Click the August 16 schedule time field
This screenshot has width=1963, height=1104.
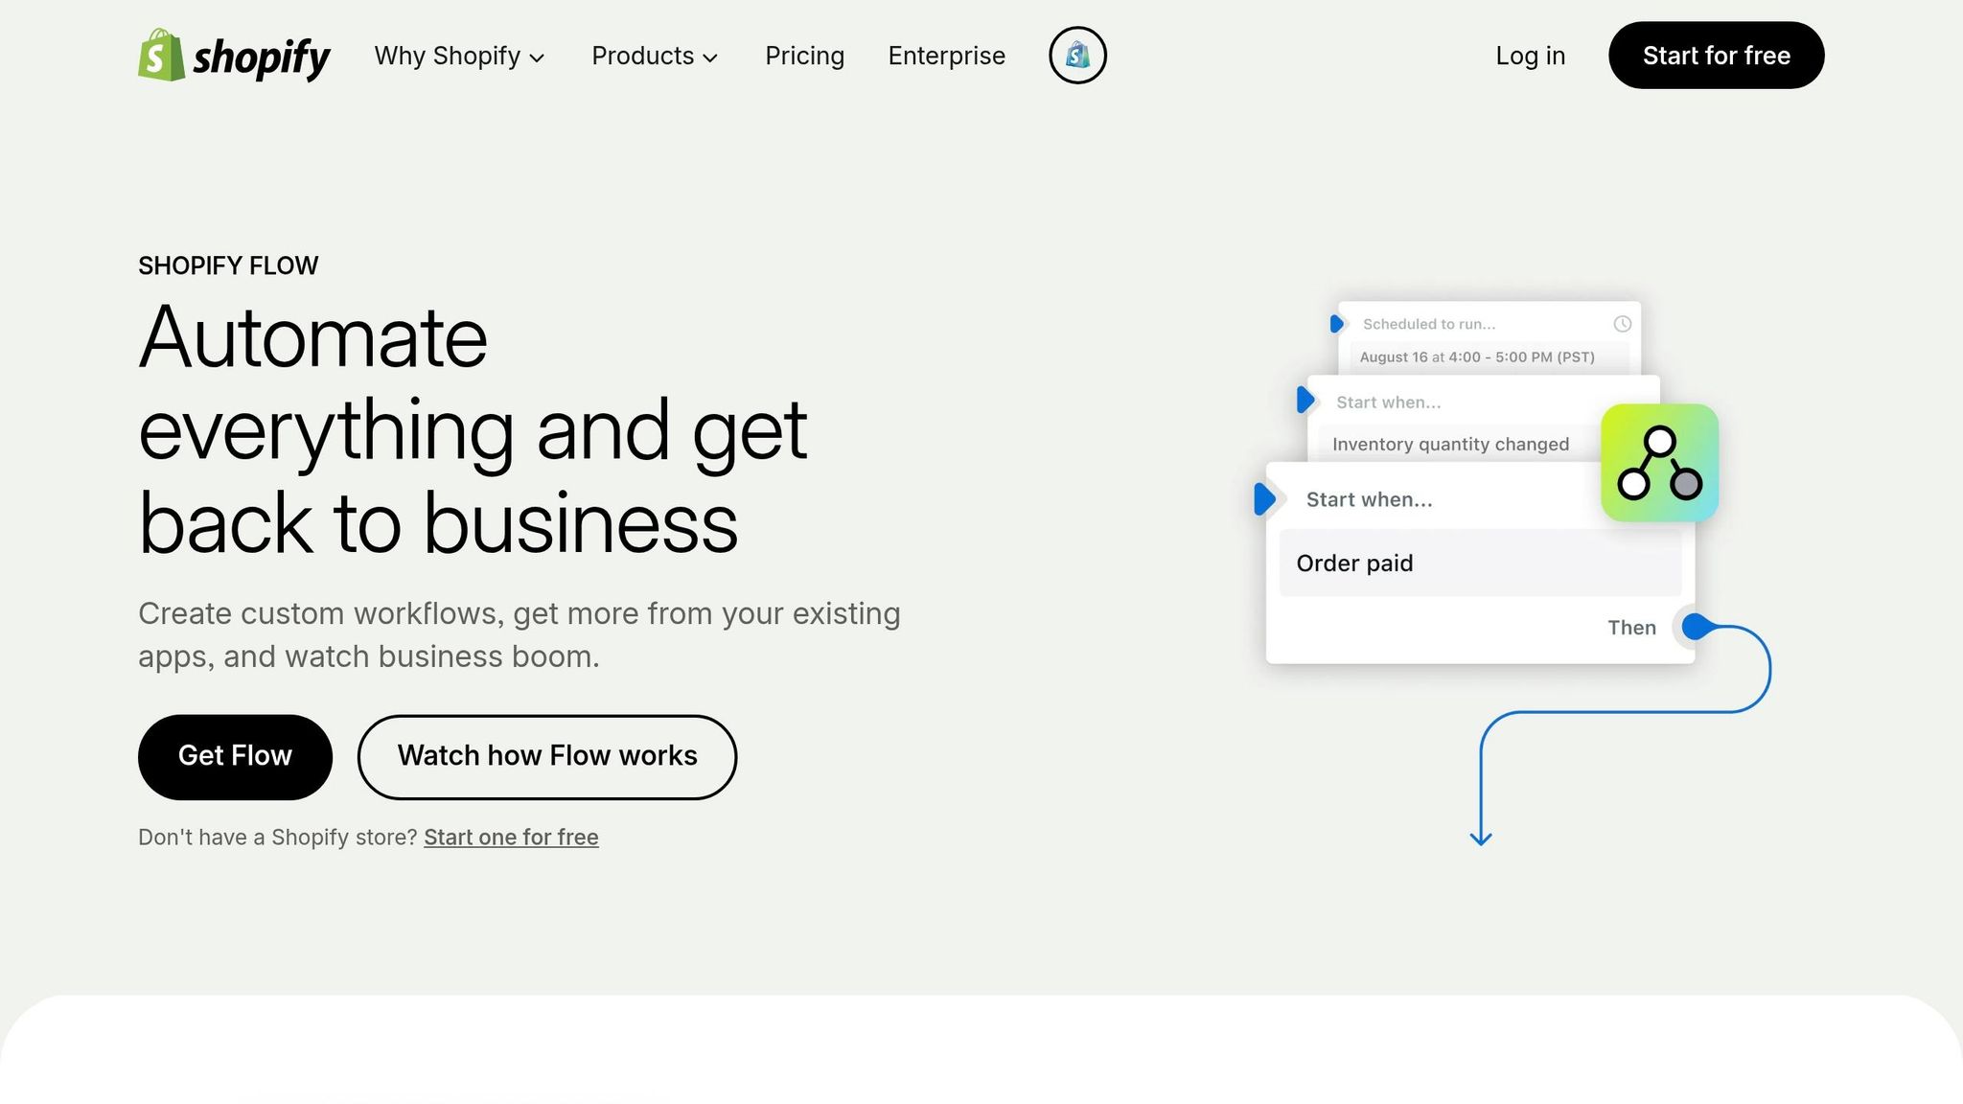point(1489,357)
